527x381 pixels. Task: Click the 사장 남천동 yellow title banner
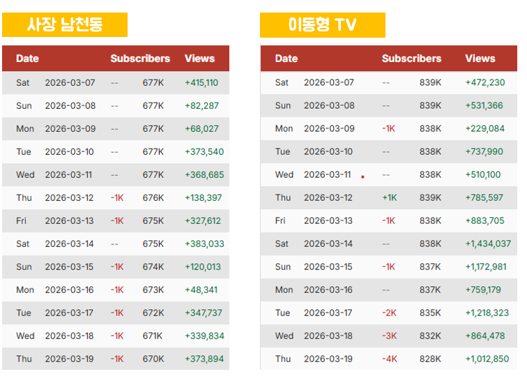click(65, 25)
